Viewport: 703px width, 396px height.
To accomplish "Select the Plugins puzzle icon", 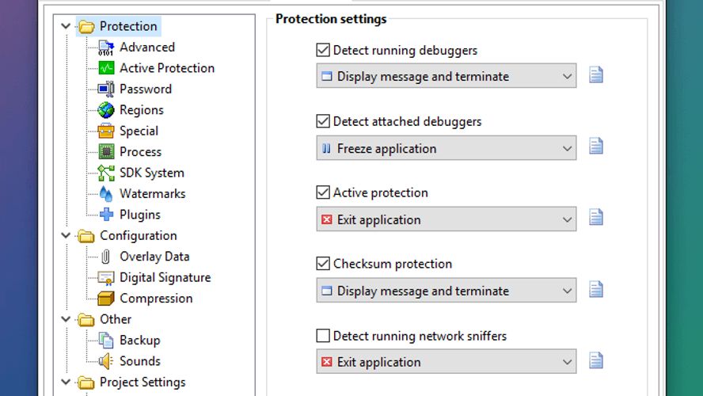I will pos(106,215).
